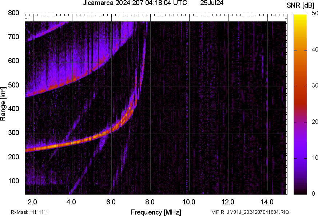Click the Jicamarca title timestamp text
This screenshot has height=216, width=318.
coord(135,3)
